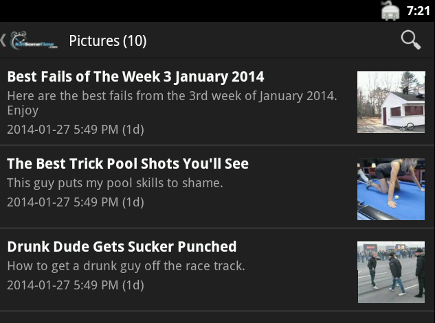View the pool table thumbnail

pos(391,189)
